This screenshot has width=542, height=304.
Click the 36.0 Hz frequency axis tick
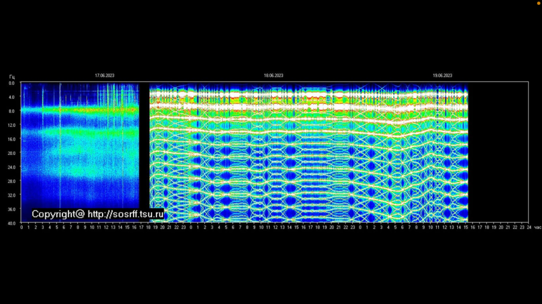point(12,208)
